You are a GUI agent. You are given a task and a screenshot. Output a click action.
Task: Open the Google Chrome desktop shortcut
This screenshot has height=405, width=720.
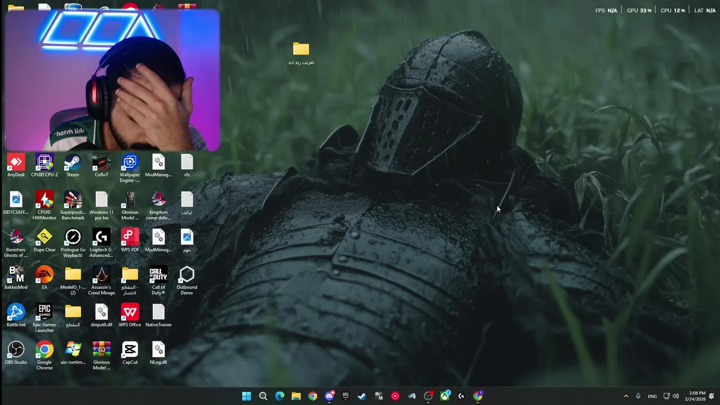click(x=44, y=356)
